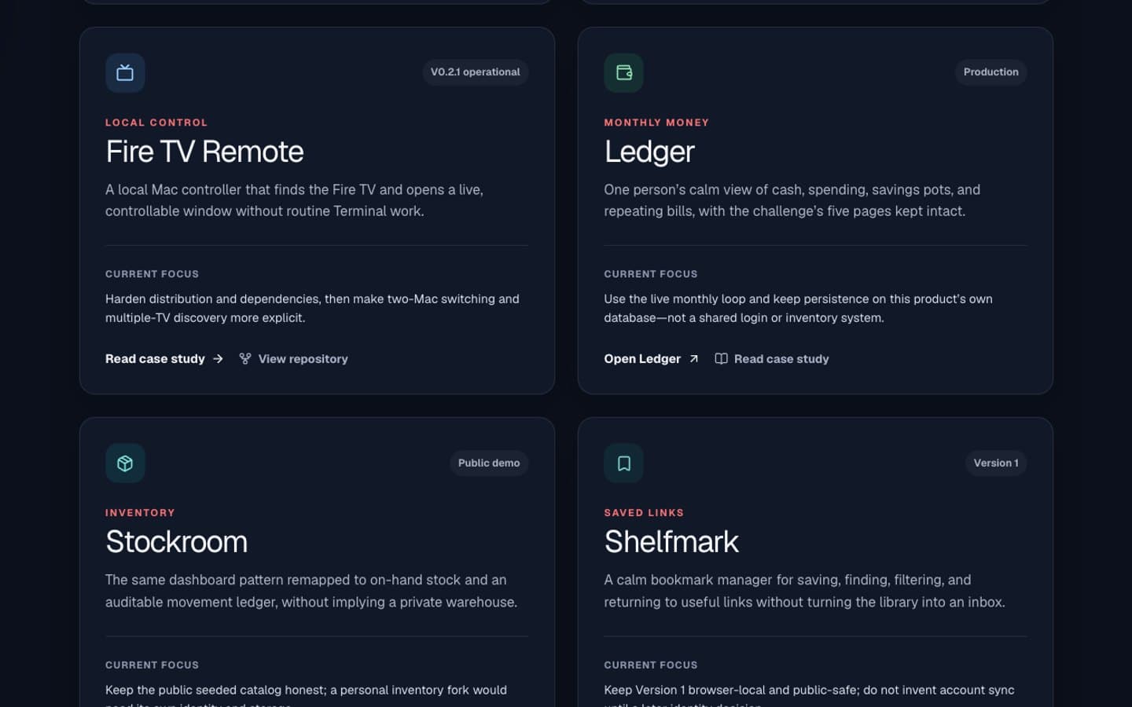Click the wallet icon on Ledger card
Viewport: 1132px width, 707px height.
click(x=623, y=73)
